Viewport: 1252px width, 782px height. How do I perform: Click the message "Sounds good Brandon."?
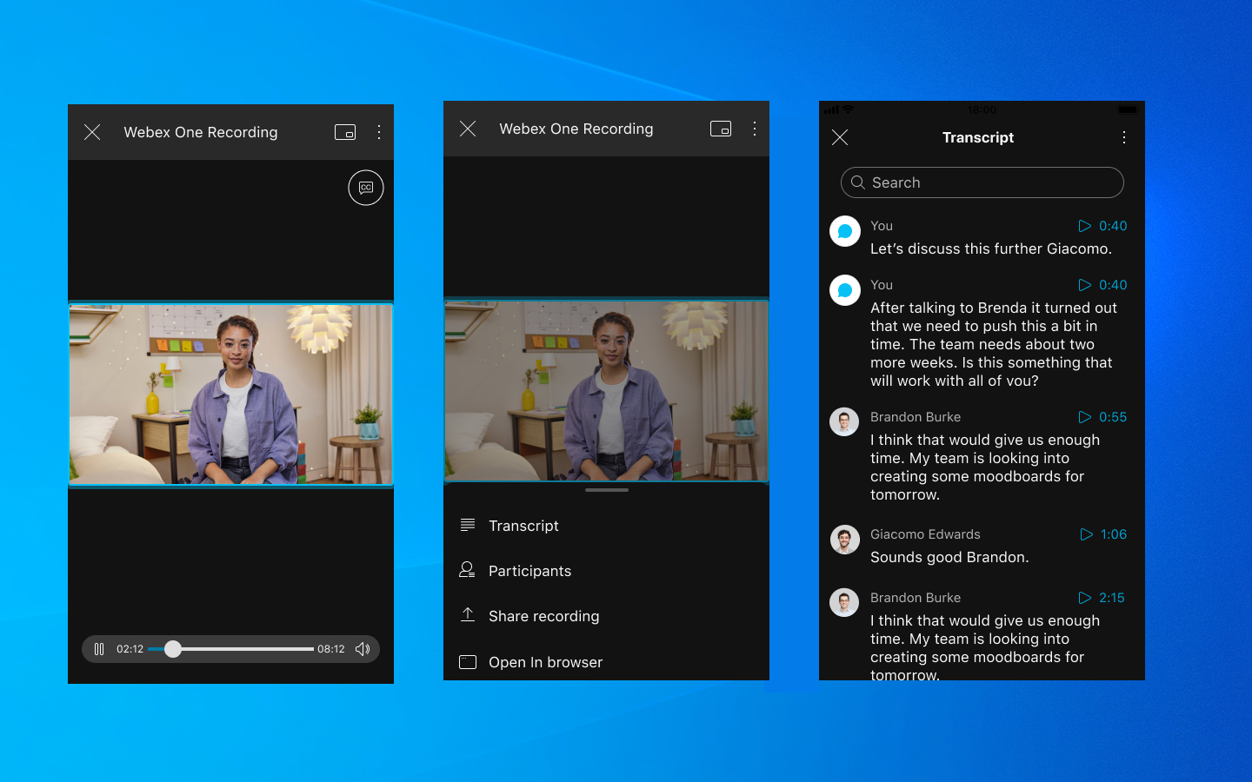pos(949,557)
